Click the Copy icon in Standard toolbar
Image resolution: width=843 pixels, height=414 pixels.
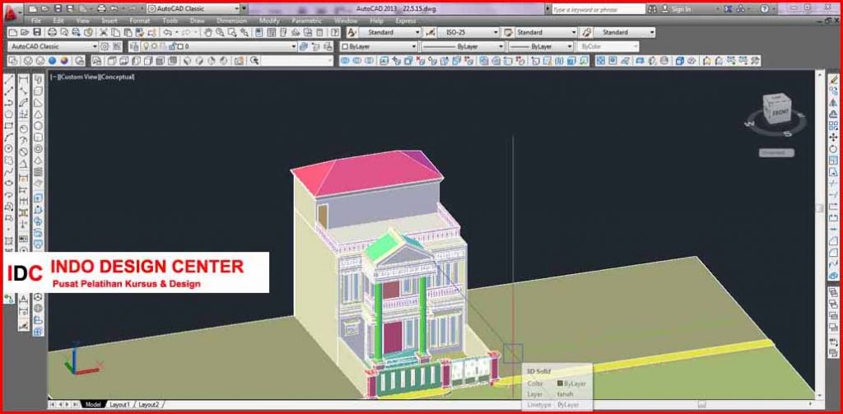[x=117, y=33]
